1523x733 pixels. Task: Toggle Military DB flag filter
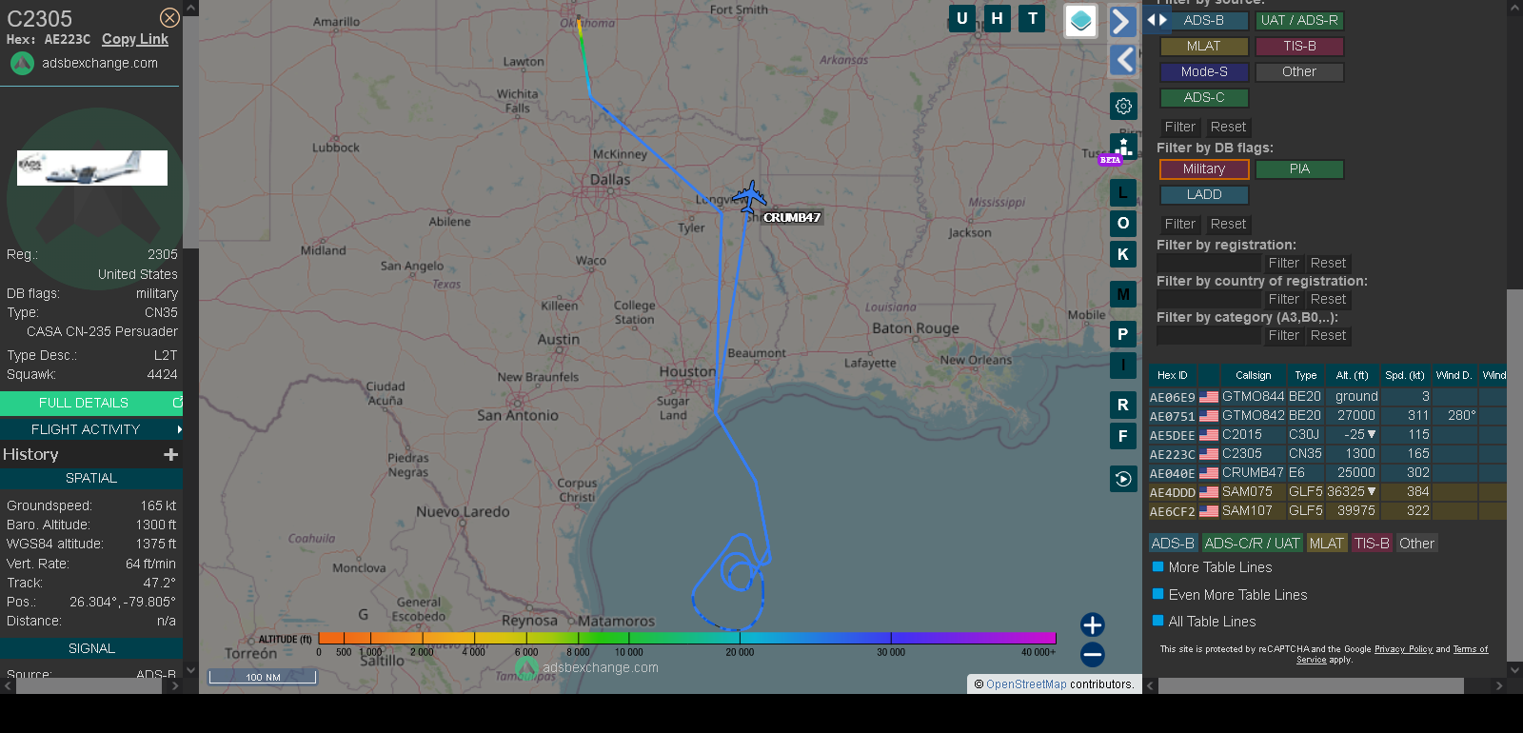coord(1204,168)
